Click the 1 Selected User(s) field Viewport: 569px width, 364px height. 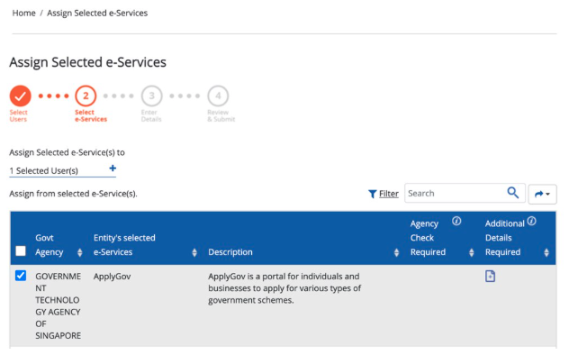tap(62, 170)
